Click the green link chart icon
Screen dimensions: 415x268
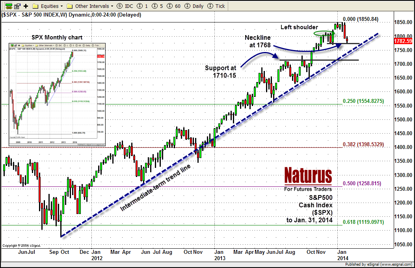point(8,6)
